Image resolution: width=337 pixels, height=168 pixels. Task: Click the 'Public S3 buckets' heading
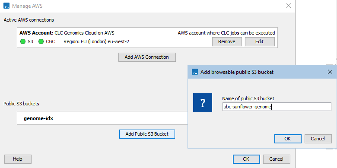(22, 104)
